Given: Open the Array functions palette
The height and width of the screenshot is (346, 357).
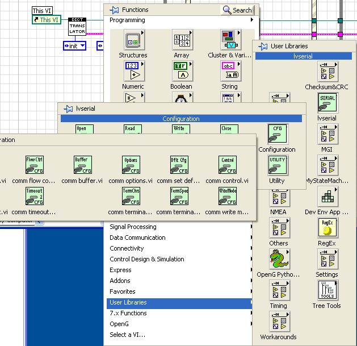Looking at the screenshot, I should 183,40.
